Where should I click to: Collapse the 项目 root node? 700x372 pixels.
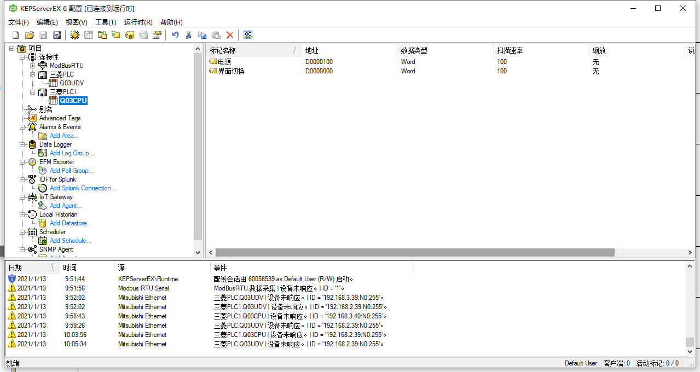coord(12,48)
